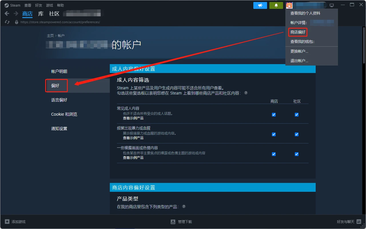Switch to the 社区 tab
The width and height of the screenshot is (366, 229).
pyautogui.click(x=54, y=14)
